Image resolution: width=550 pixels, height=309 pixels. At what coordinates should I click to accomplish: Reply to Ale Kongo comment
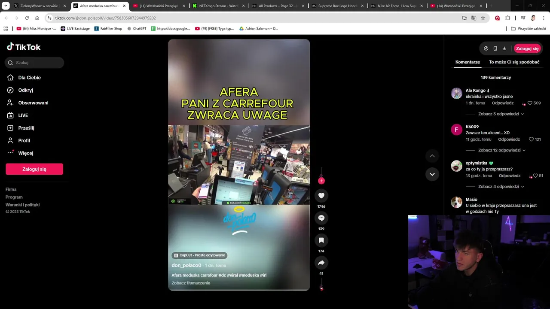pos(503,103)
